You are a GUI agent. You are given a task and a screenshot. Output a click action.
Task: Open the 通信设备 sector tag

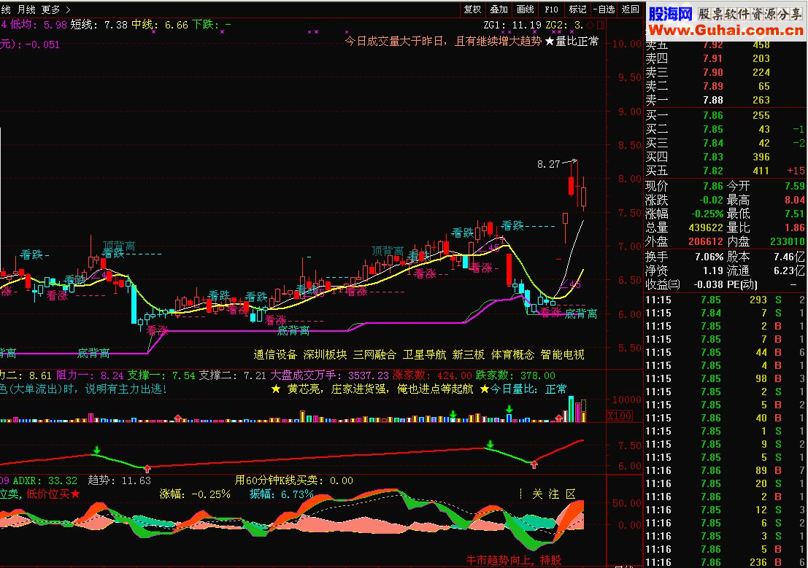[275, 354]
